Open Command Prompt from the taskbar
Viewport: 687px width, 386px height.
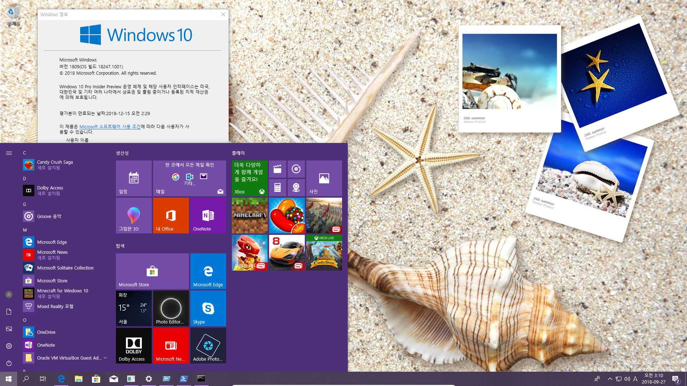click(201, 379)
